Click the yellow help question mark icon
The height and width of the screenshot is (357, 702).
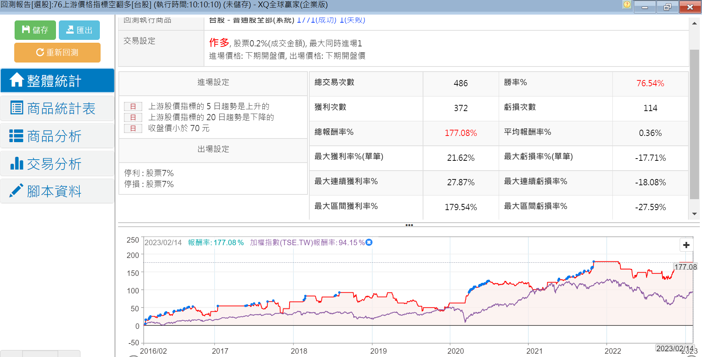click(627, 5)
